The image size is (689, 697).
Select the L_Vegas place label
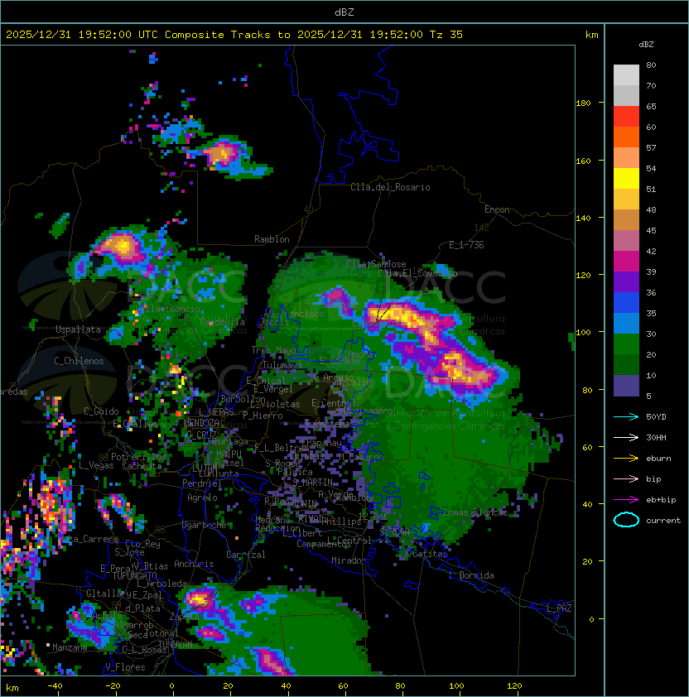[96, 465]
